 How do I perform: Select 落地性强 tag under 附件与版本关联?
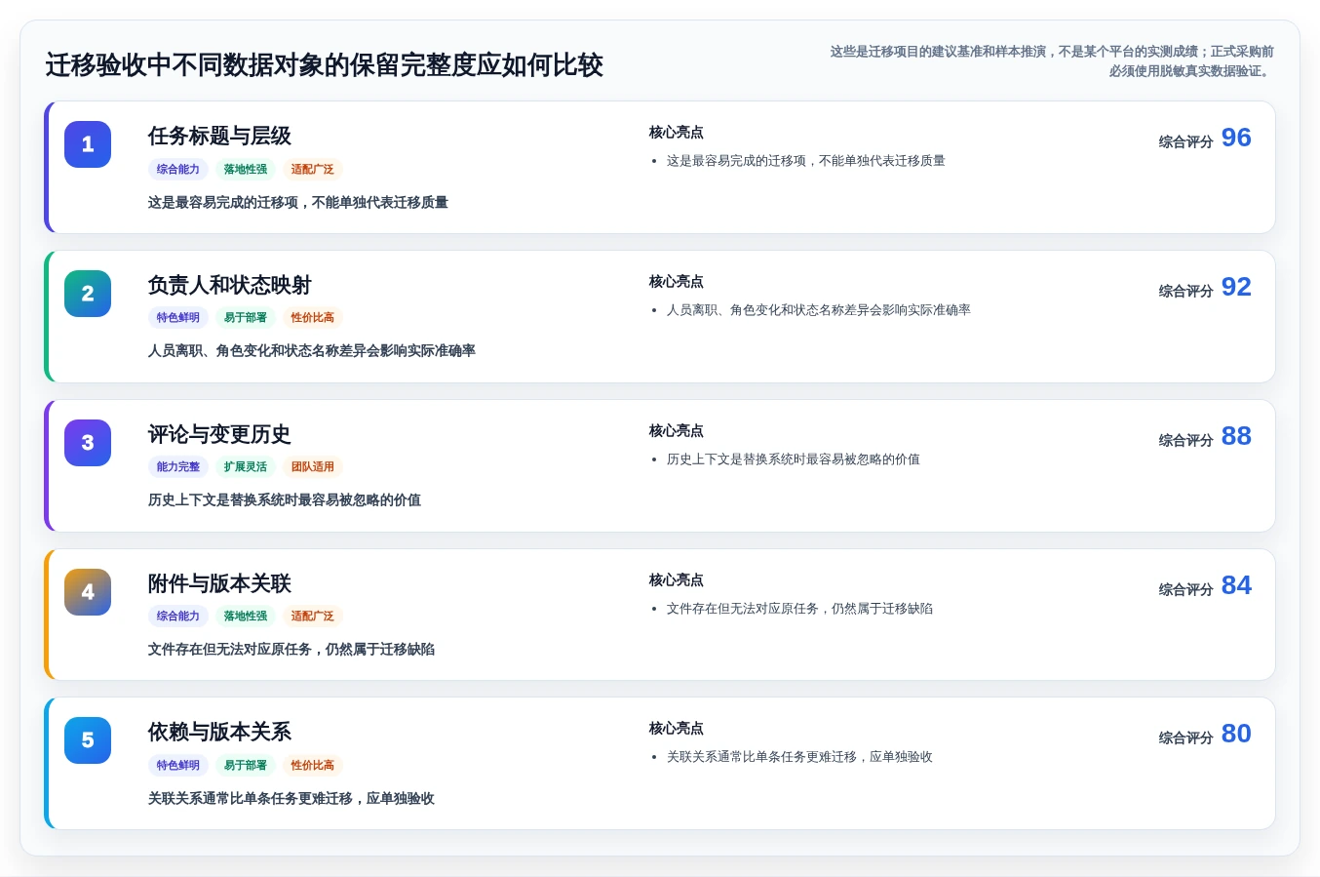tap(246, 616)
